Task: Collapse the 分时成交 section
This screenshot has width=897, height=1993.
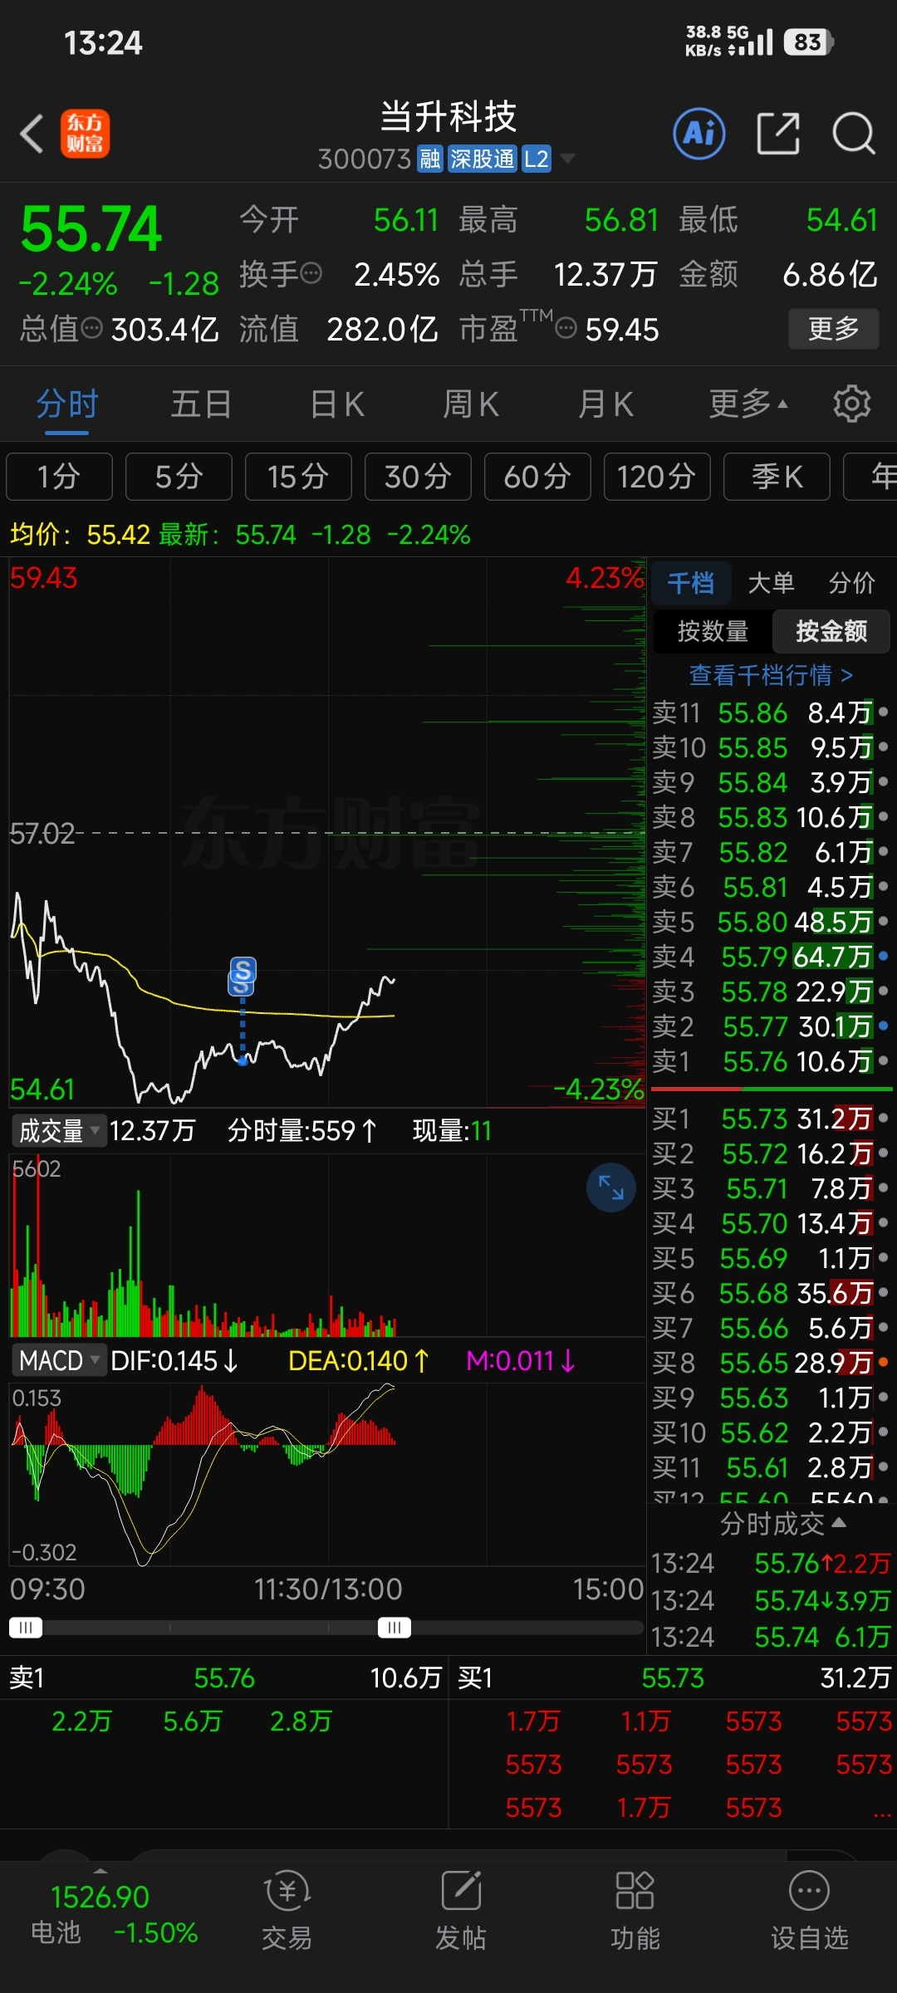Action: (x=782, y=1523)
